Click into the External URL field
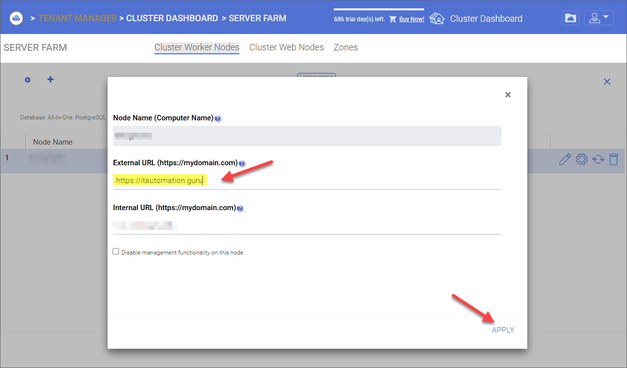Viewport: 627px width, 368px height. (x=307, y=181)
